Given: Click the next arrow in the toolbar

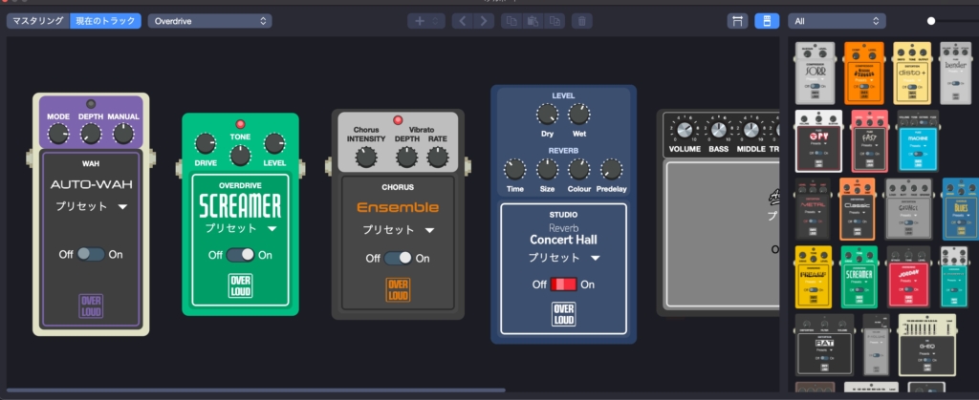Looking at the screenshot, I should [x=484, y=20].
